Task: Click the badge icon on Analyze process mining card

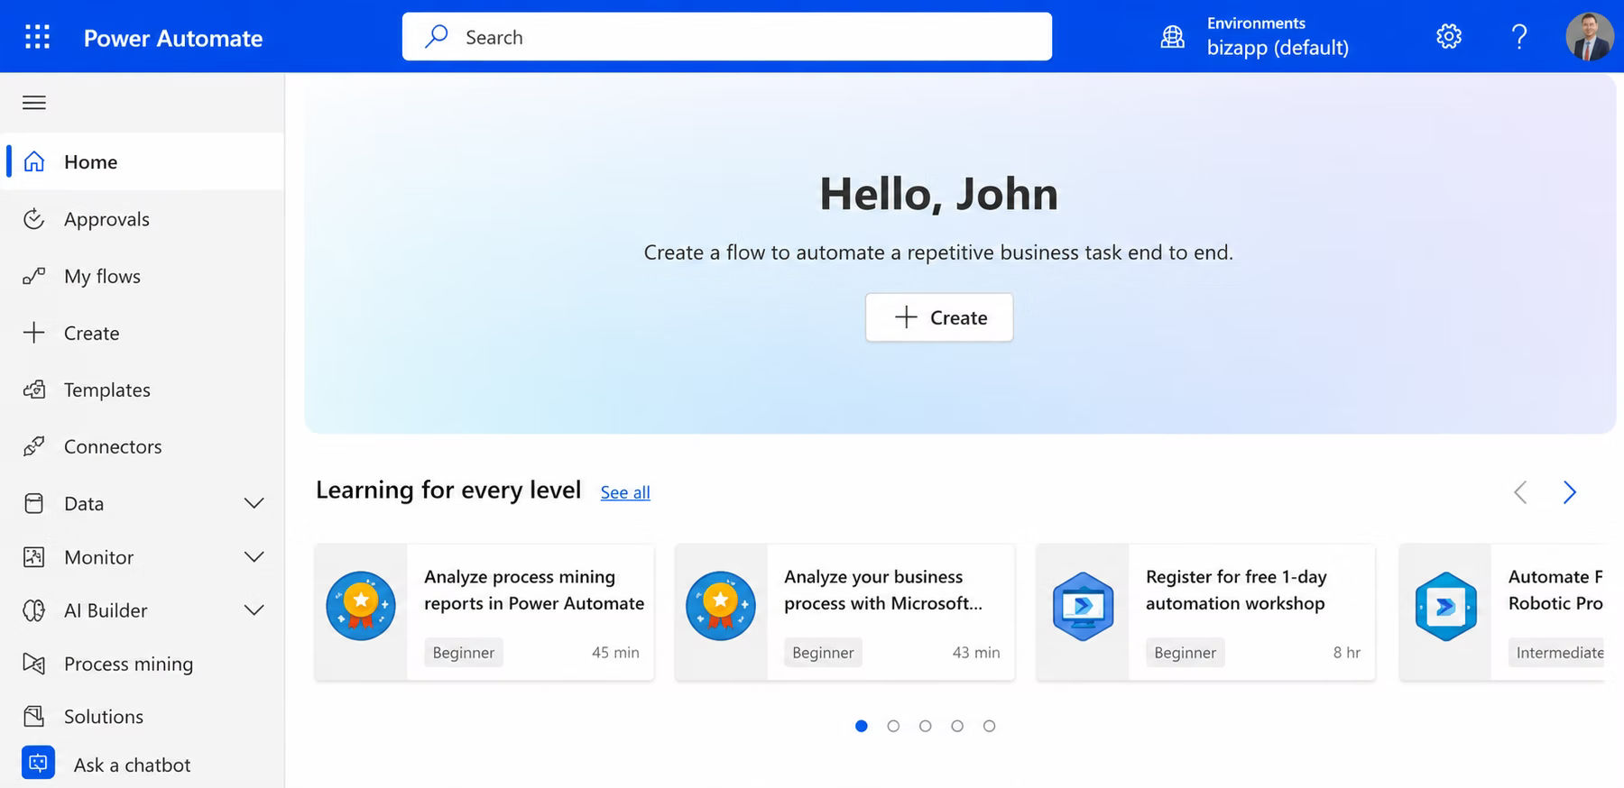Action: point(361,606)
